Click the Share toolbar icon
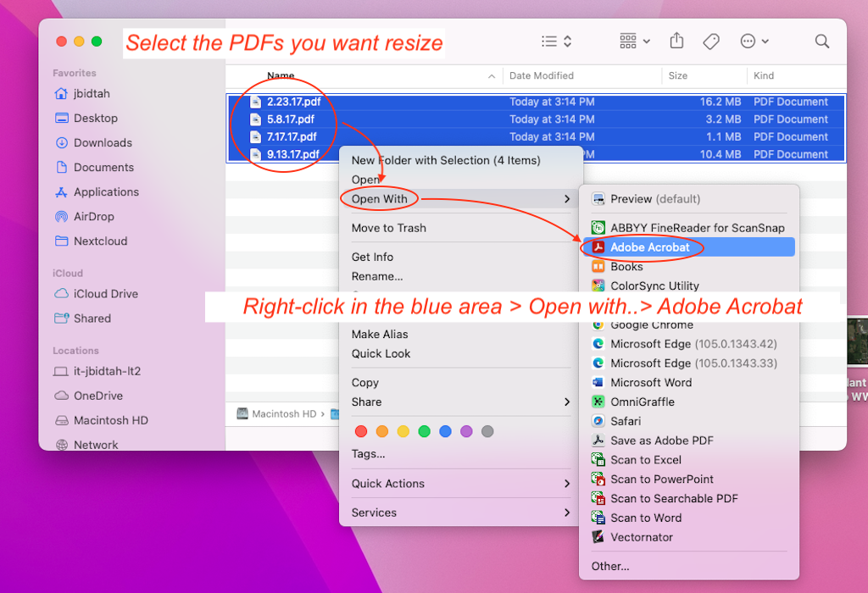The image size is (868, 593). (x=676, y=41)
